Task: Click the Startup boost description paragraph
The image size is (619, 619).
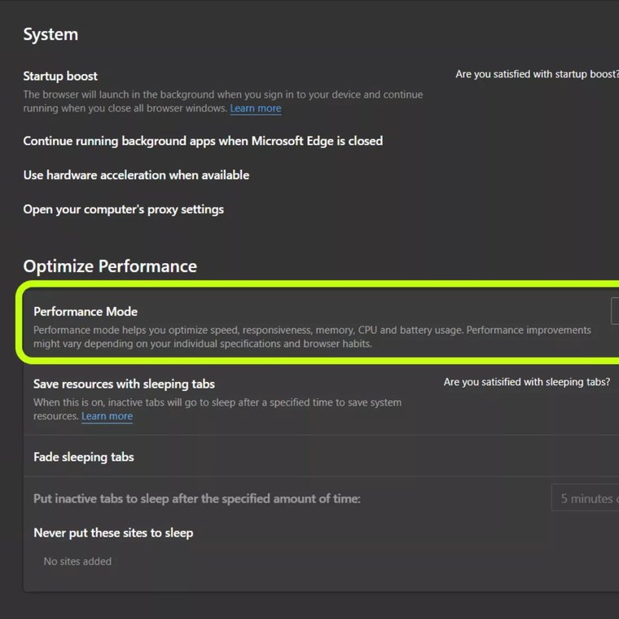Action: tap(223, 101)
